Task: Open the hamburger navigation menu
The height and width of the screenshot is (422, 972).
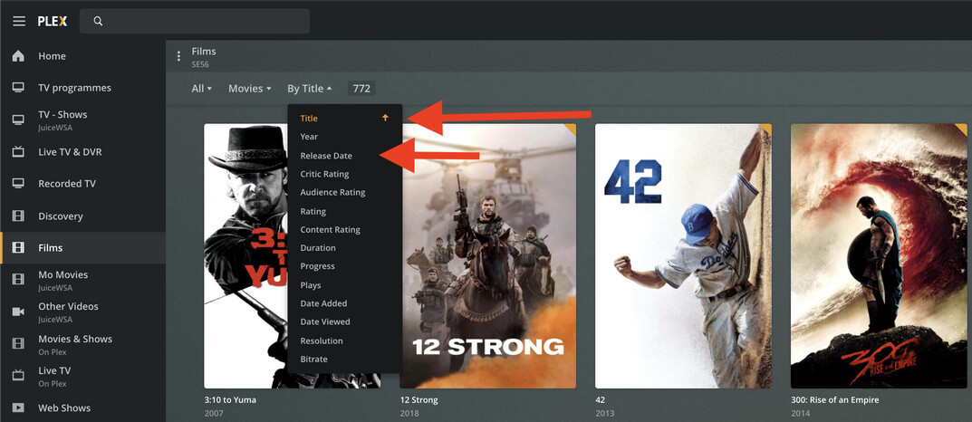Action: 19,21
